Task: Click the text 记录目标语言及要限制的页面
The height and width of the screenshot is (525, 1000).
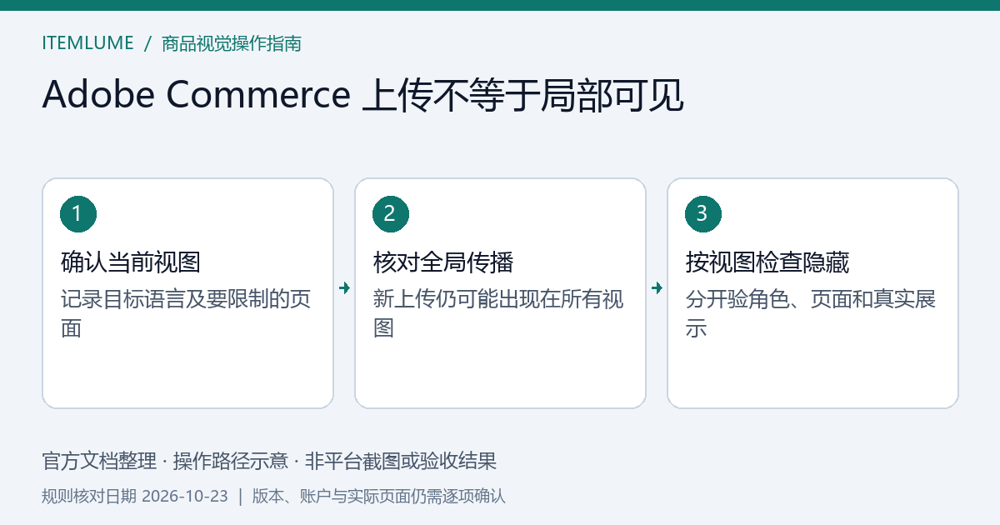Action: pyautogui.click(x=186, y=313)
